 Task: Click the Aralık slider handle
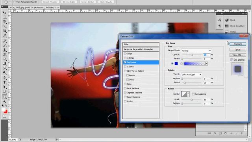point(192,100)
